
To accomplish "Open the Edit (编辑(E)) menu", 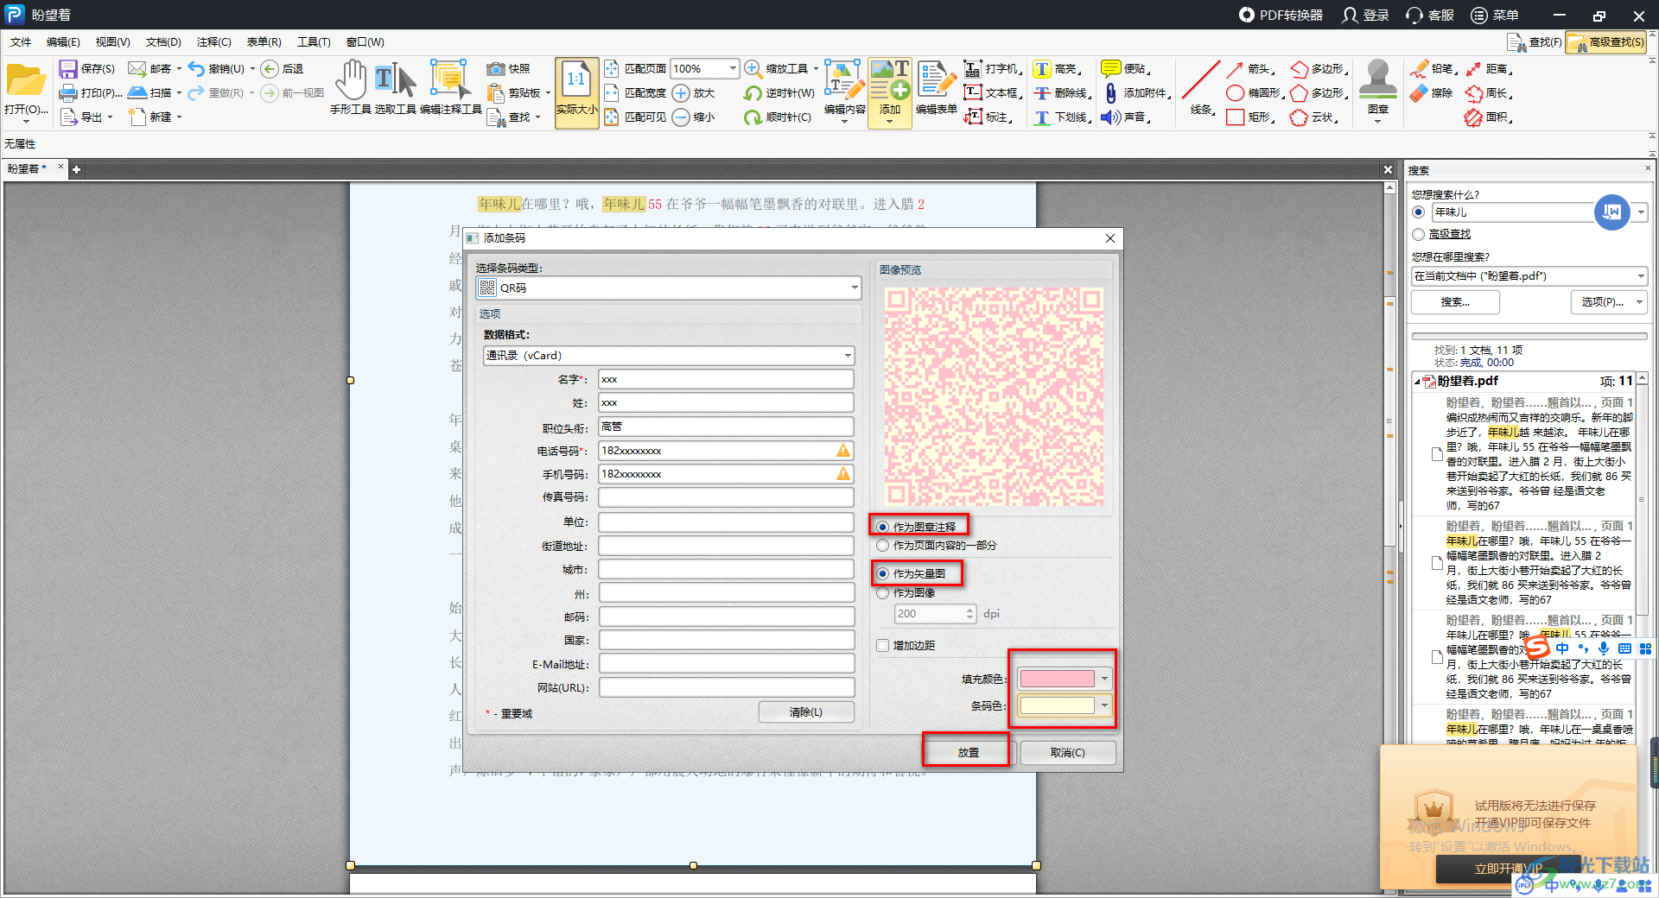I will (63, 42).
